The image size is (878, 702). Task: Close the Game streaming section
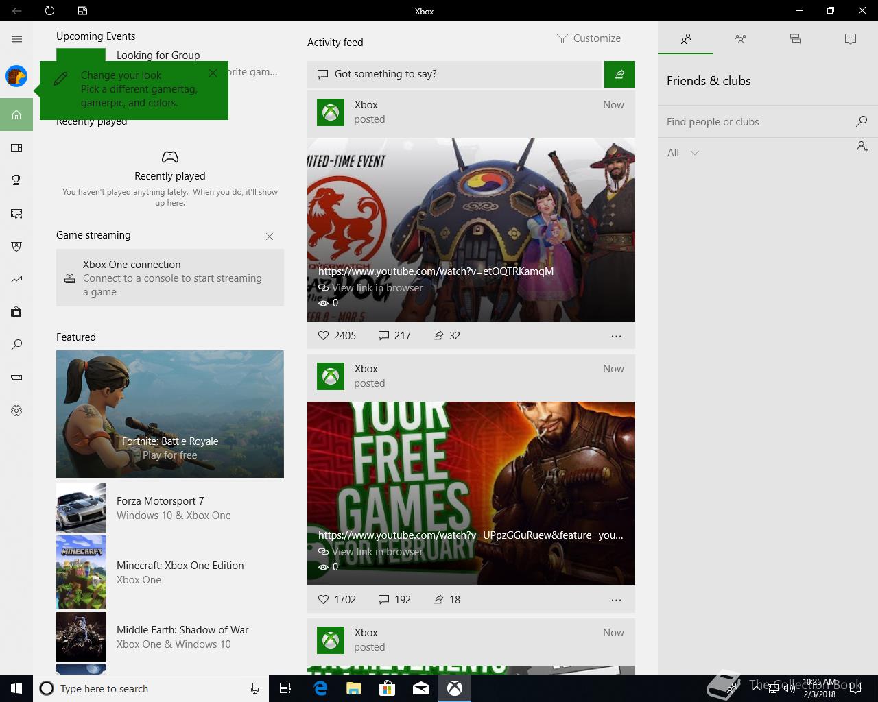pyautogui.click(x=270, y=237)
